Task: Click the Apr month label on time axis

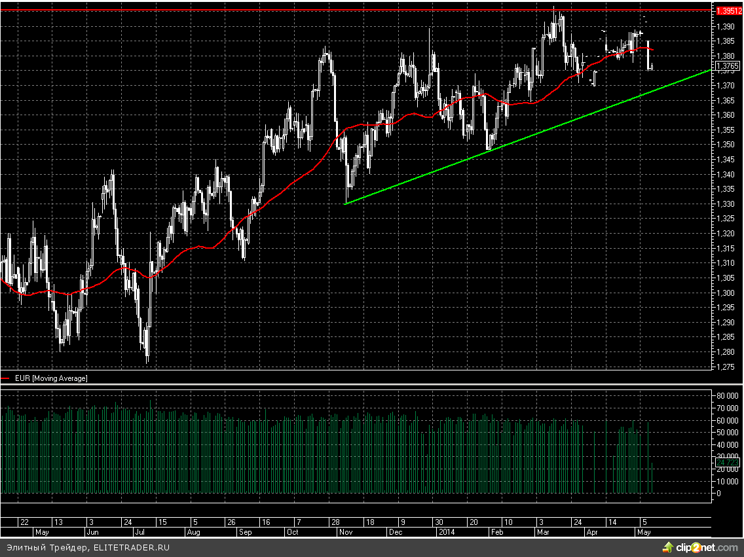Action: click(x=592, y=532)
